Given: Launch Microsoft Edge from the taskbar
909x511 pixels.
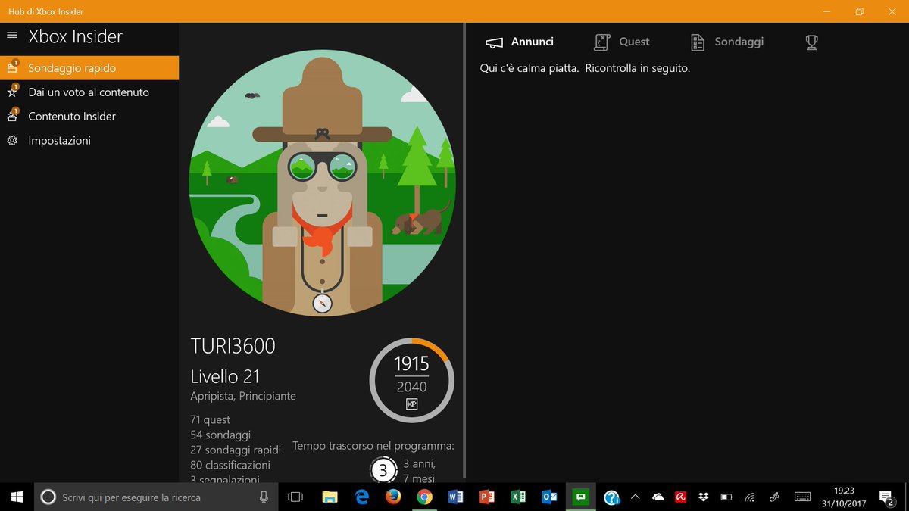Looking at the screenshot, I should point(362,497).
